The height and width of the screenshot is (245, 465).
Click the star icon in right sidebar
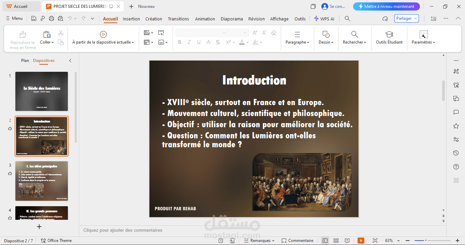click(x=456, y=126)
